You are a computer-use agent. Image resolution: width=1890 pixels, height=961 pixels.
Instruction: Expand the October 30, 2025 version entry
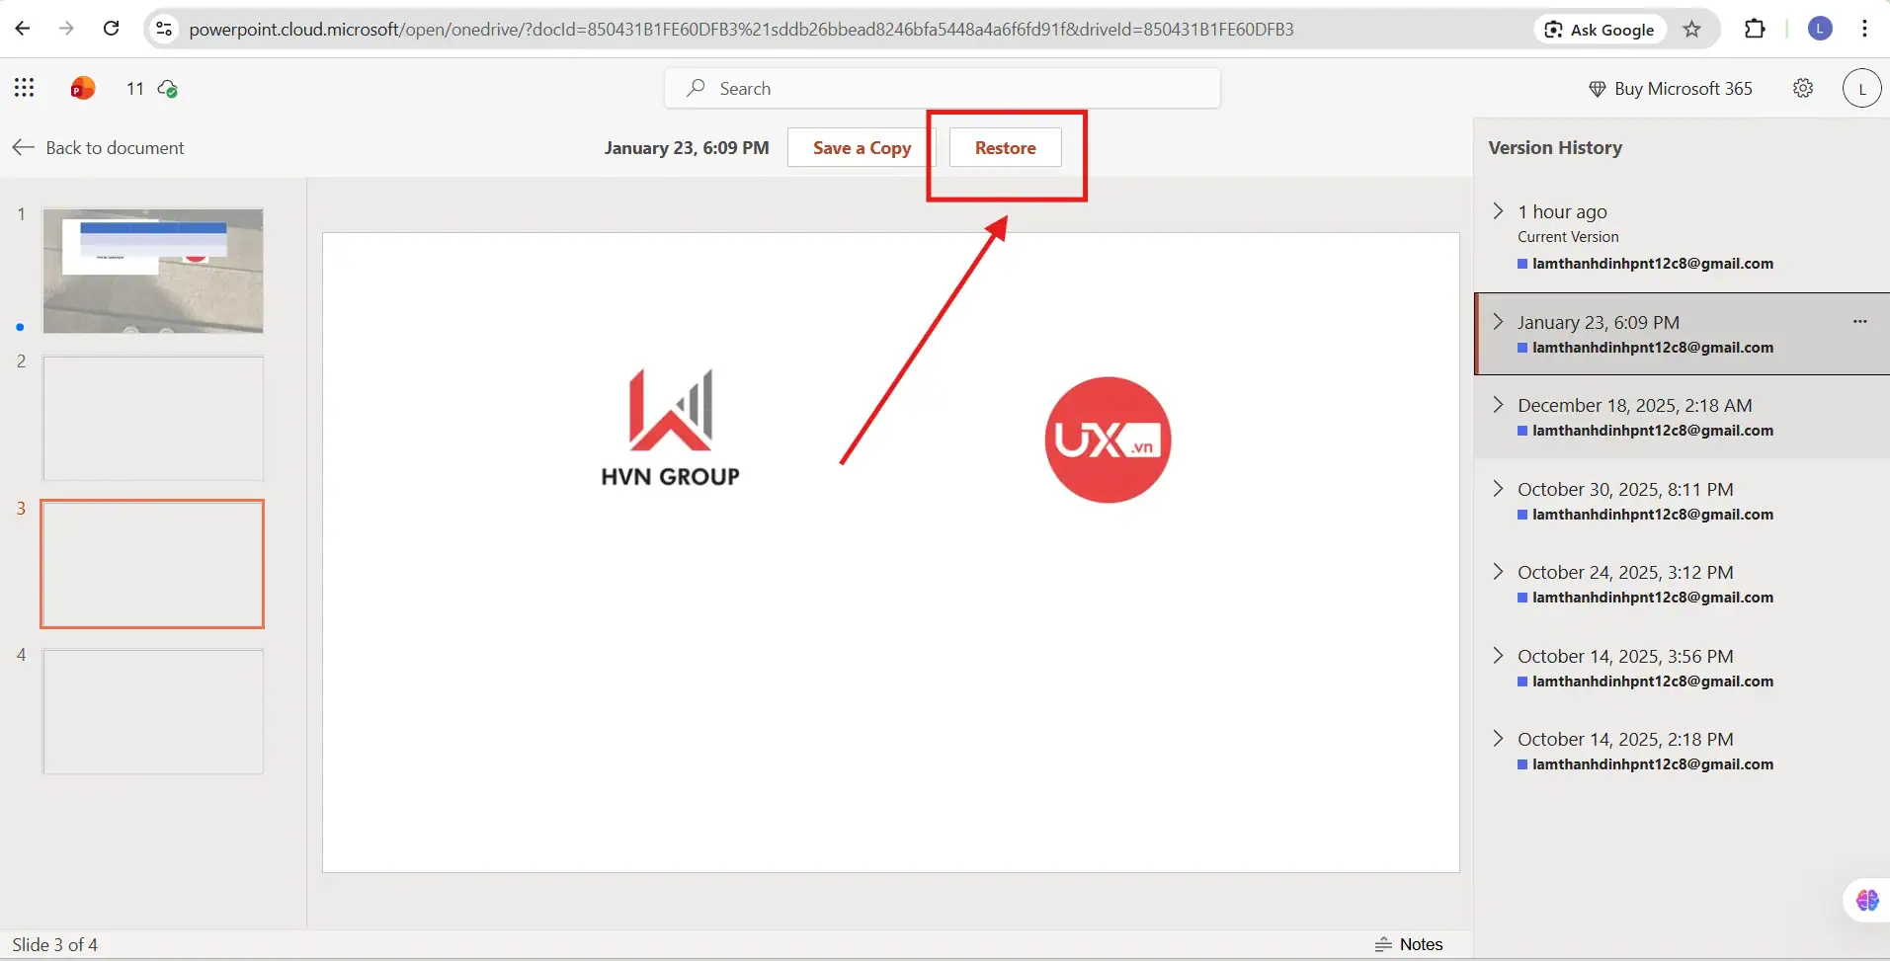point(1498,489)
